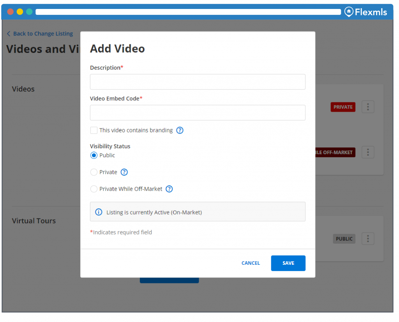The height and width of the screenshot is (322, 399).
Task: Click Listing is currently Active notice text
Action: point(154,212)
